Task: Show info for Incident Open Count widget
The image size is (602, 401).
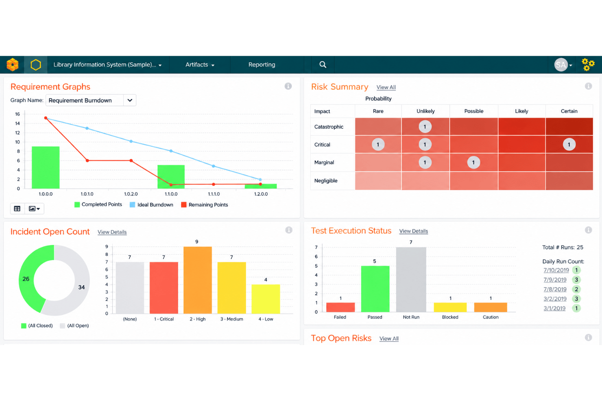Action: point(289,230)
